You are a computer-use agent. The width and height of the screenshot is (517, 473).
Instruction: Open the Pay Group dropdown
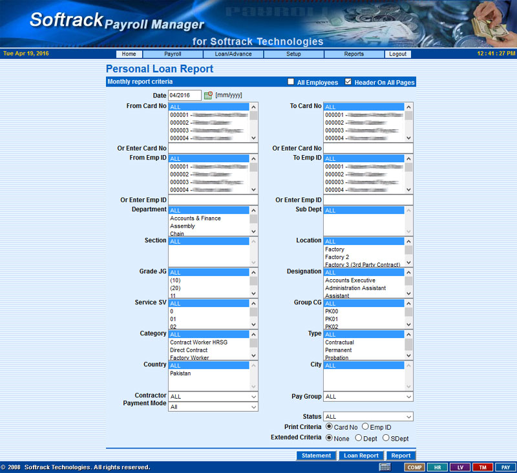click(x=368, y=397)
